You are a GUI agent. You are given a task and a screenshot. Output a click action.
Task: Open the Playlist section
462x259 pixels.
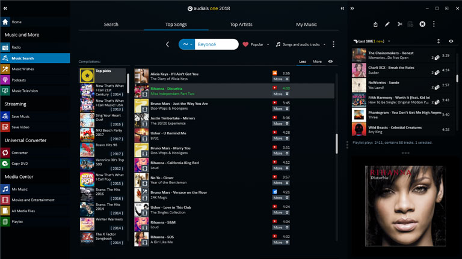pyautogui.click(x=35, y=222)
